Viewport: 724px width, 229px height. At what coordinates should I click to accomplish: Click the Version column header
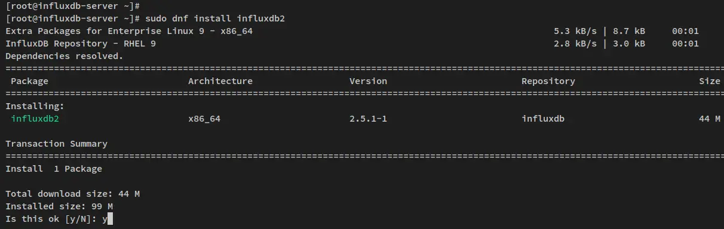point(368,81)
